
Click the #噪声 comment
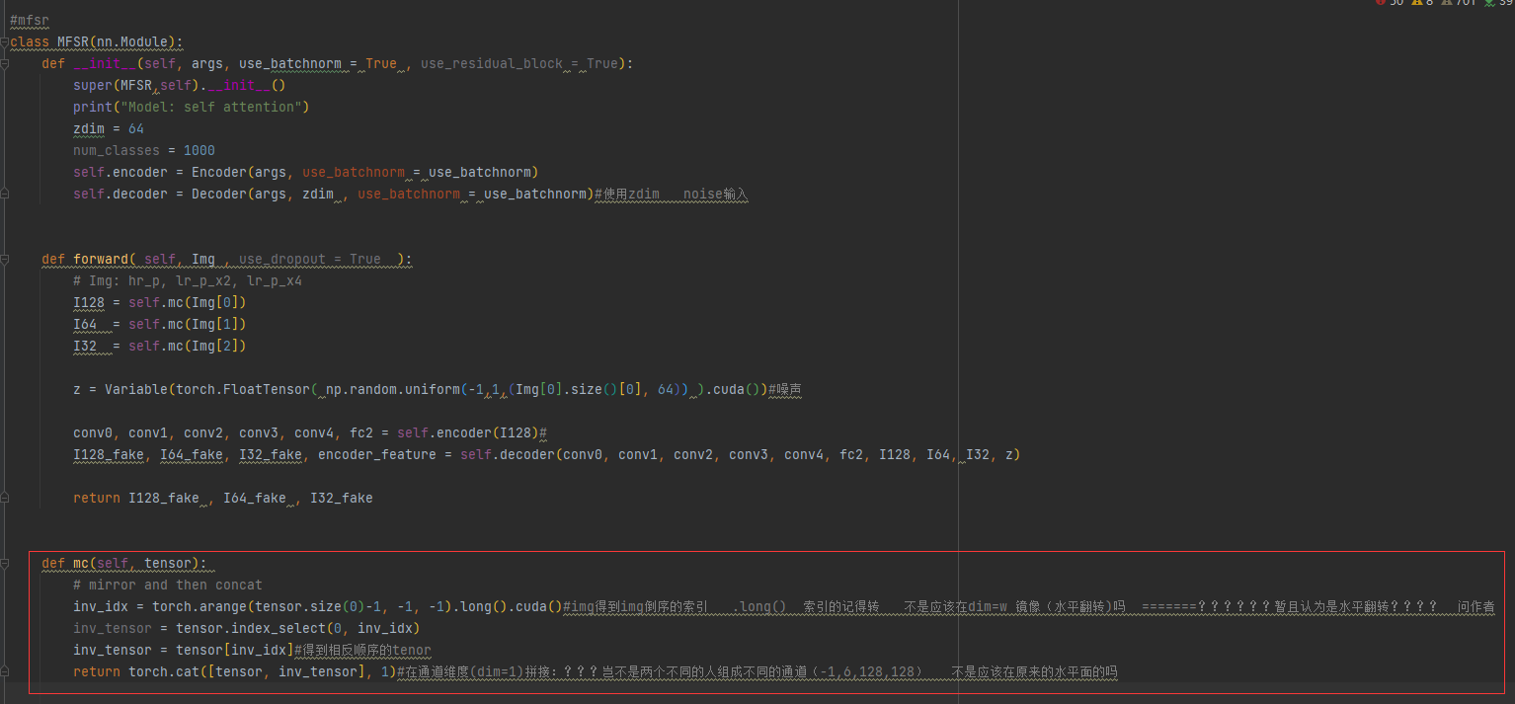point(785,389)
